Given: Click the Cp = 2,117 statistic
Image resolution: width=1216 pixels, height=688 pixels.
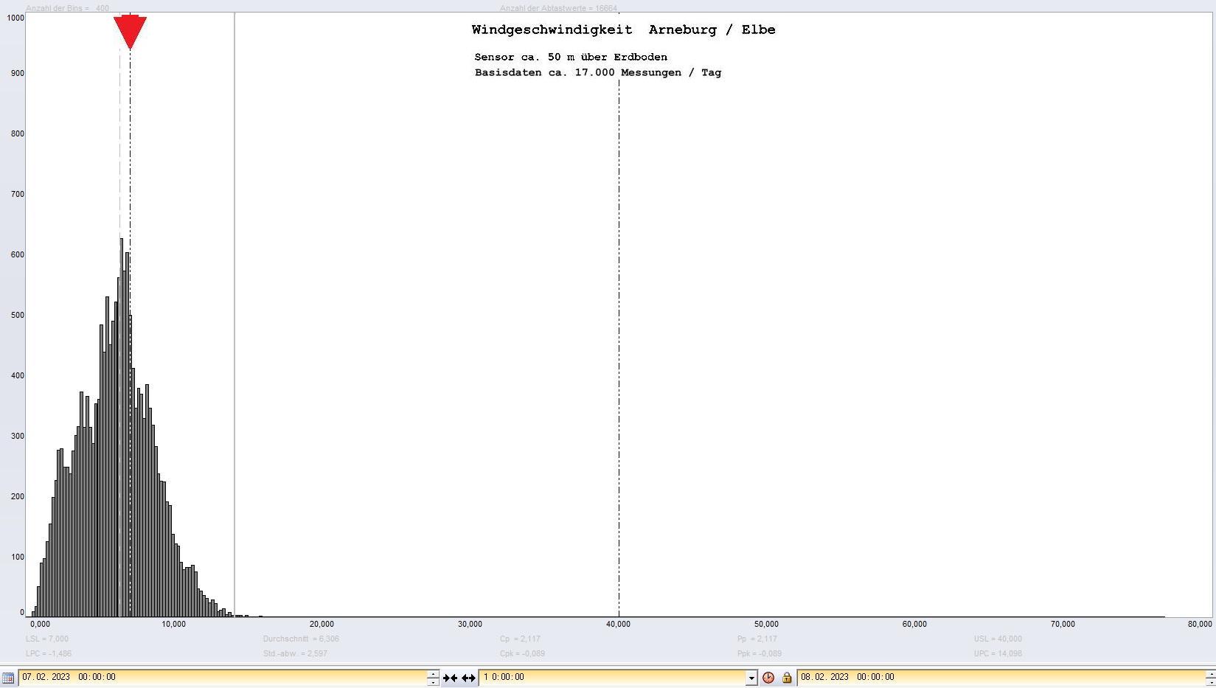Looking at the screenshot, I should click(520, 639).
